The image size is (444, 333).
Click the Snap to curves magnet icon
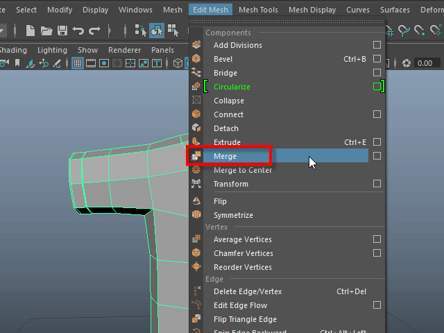click(404, 31)
